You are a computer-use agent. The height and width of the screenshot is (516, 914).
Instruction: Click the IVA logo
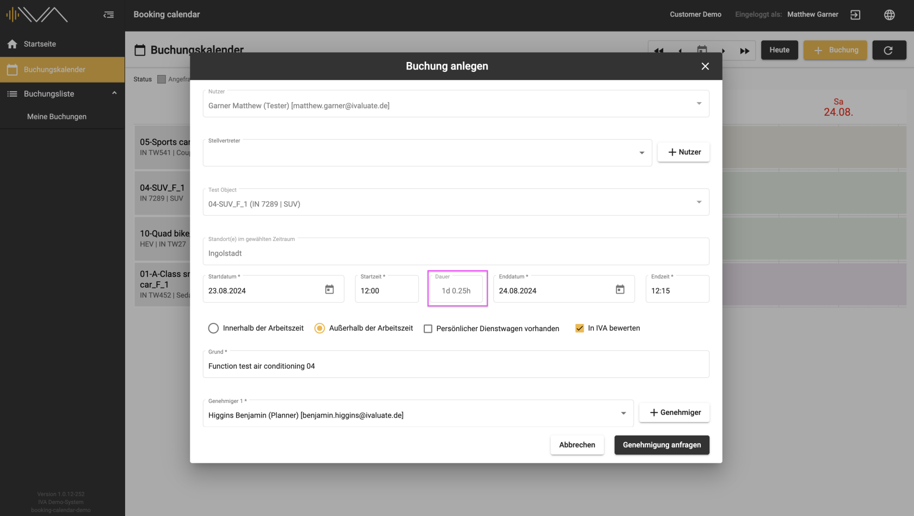pos(37,15)
